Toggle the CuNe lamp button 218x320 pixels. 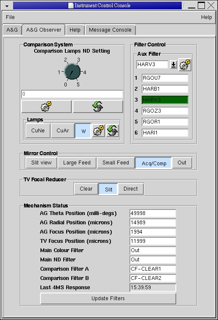38,131
